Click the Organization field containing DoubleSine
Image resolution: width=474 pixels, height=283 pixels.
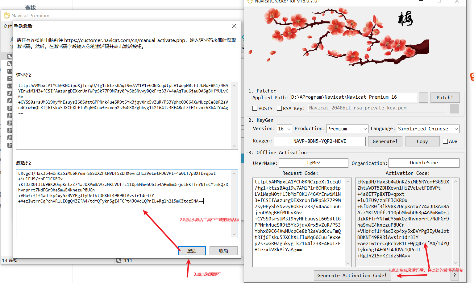click(x=424, y=163)
